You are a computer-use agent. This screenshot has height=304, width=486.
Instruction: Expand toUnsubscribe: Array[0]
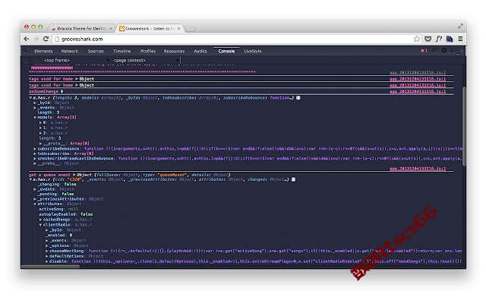(x=35, y=154)
